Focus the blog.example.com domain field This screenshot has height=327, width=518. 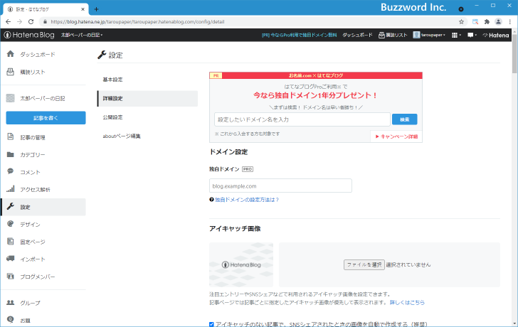point(280,186)
